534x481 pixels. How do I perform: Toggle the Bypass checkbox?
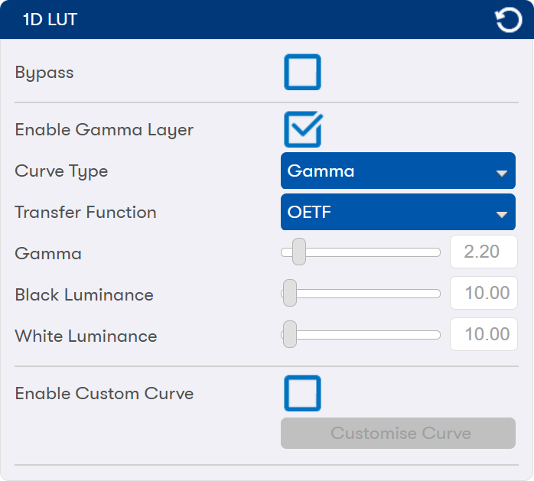click(x=302, y=73)
